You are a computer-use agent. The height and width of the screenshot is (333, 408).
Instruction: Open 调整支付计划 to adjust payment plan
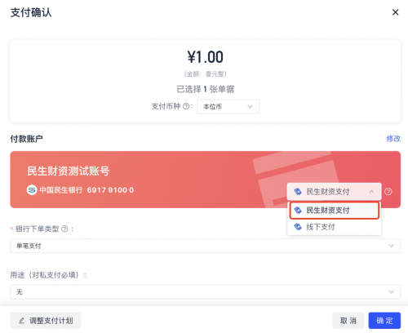click(46, 321)
